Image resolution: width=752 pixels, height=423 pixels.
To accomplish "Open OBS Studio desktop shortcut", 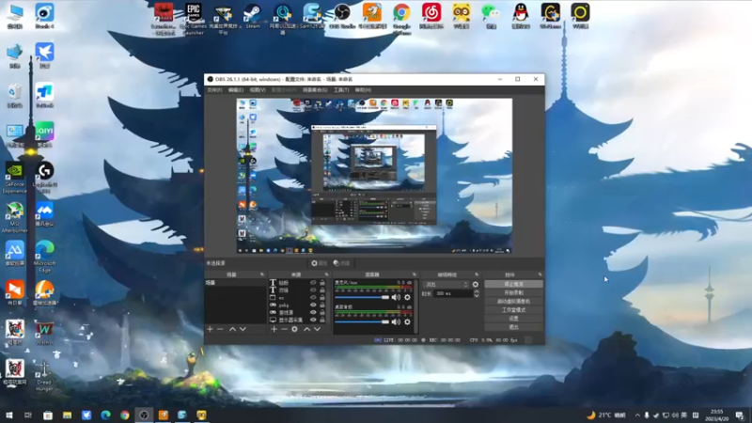I will click(x=342, y=16).
